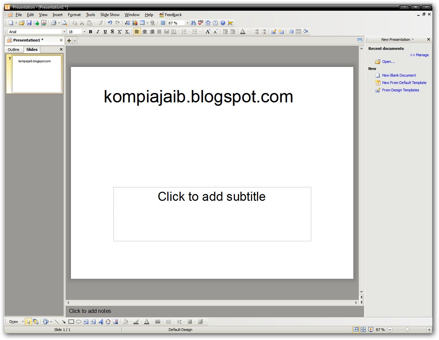Click the Feedback button in menu bar
Viewport: 439px width, 340px height.
171,15
